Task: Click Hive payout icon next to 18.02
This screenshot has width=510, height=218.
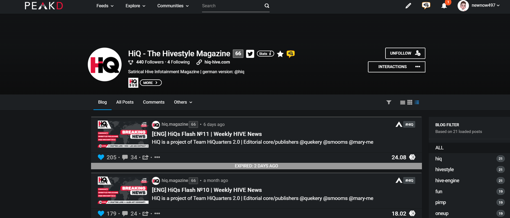Action: (x=412, y=213)
